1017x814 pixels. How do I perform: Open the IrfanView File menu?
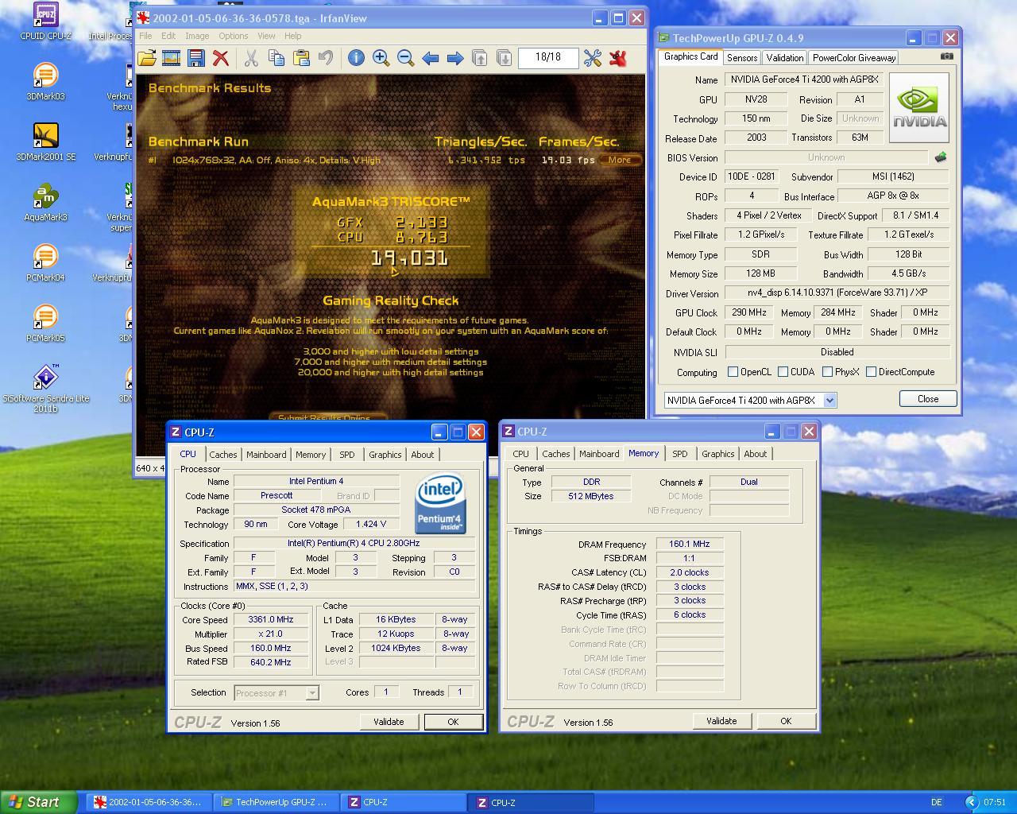tap(145, 36)
